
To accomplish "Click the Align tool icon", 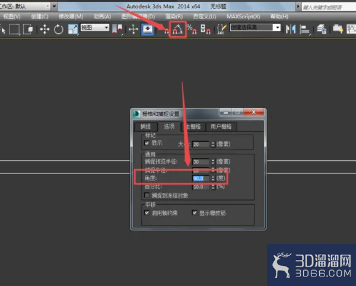I will click(305, 30).
